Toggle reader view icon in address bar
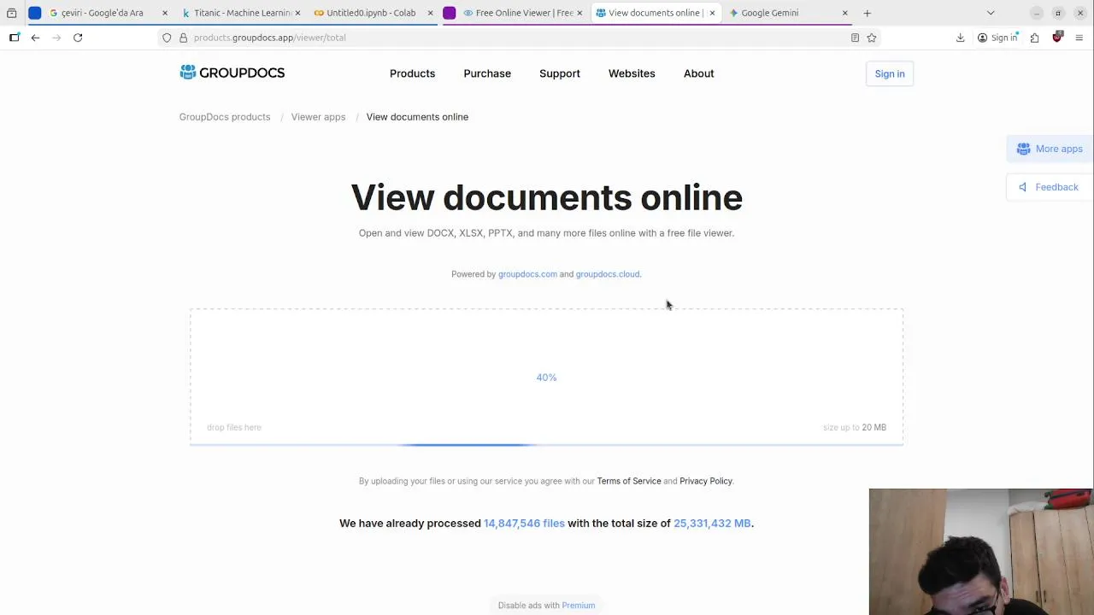The image size is (1094, 615). (x=855, y=38)
